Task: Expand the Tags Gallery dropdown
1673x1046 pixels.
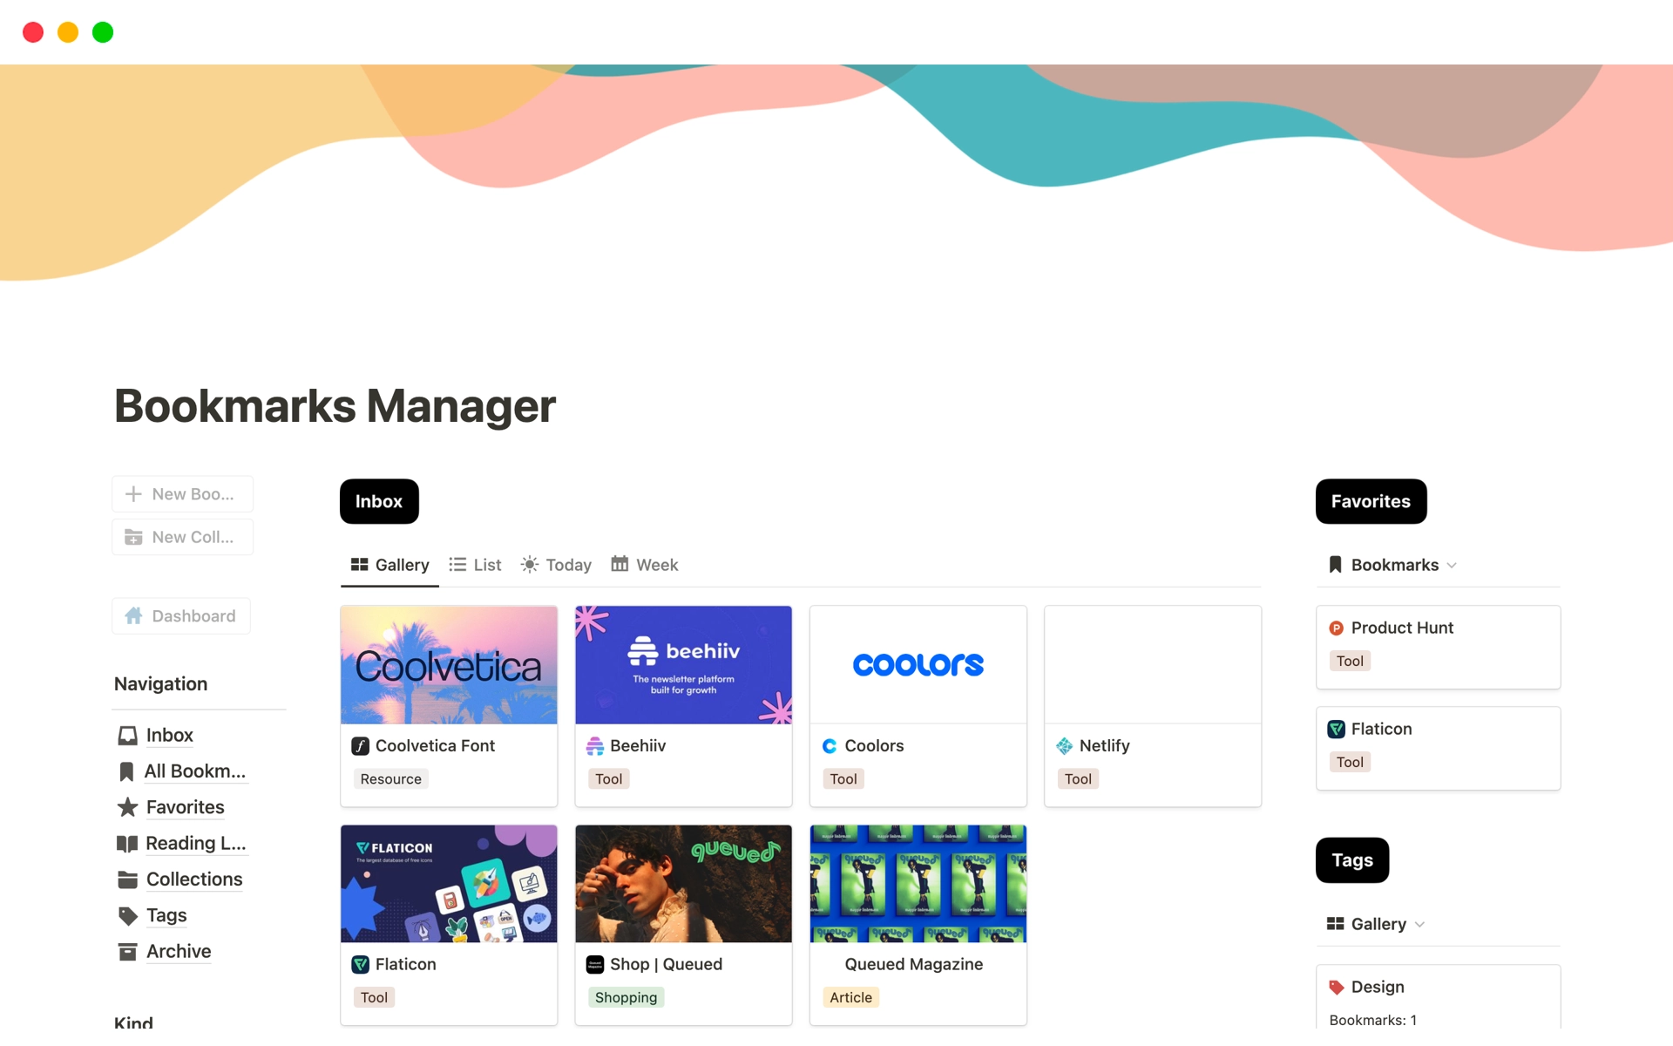Action: 1420,924
